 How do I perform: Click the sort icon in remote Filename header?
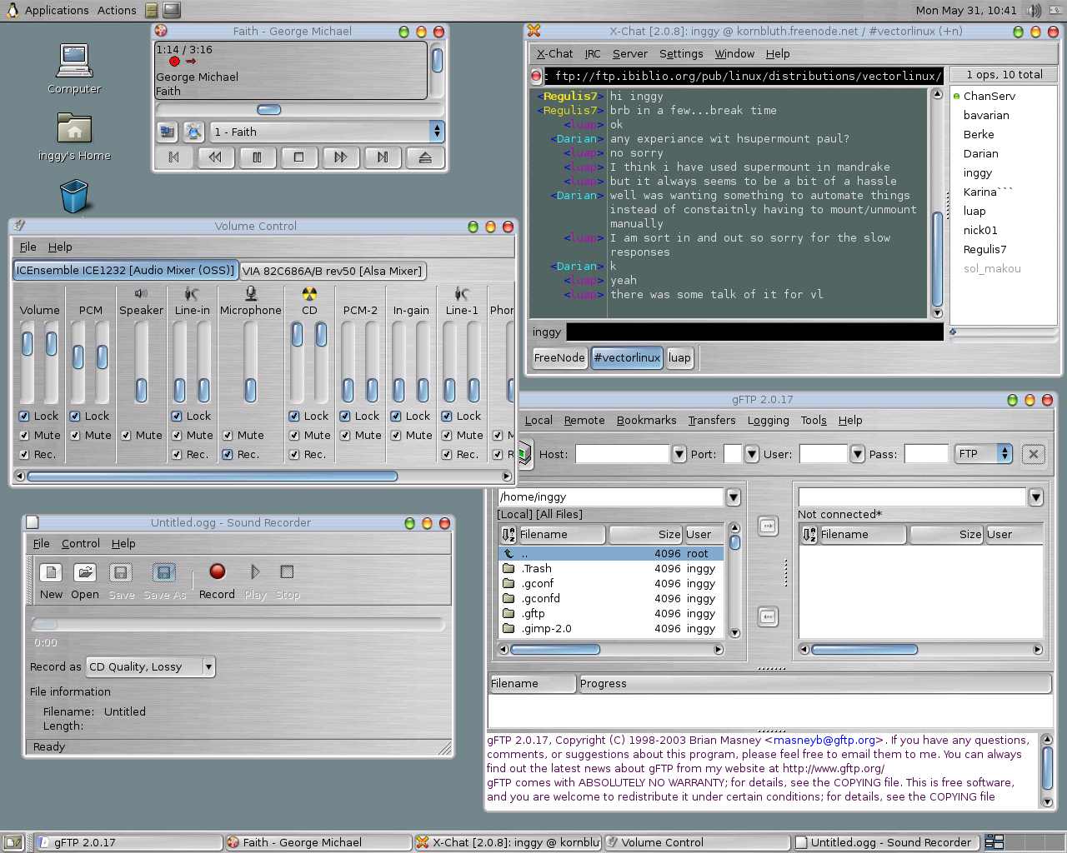(809, 535)
